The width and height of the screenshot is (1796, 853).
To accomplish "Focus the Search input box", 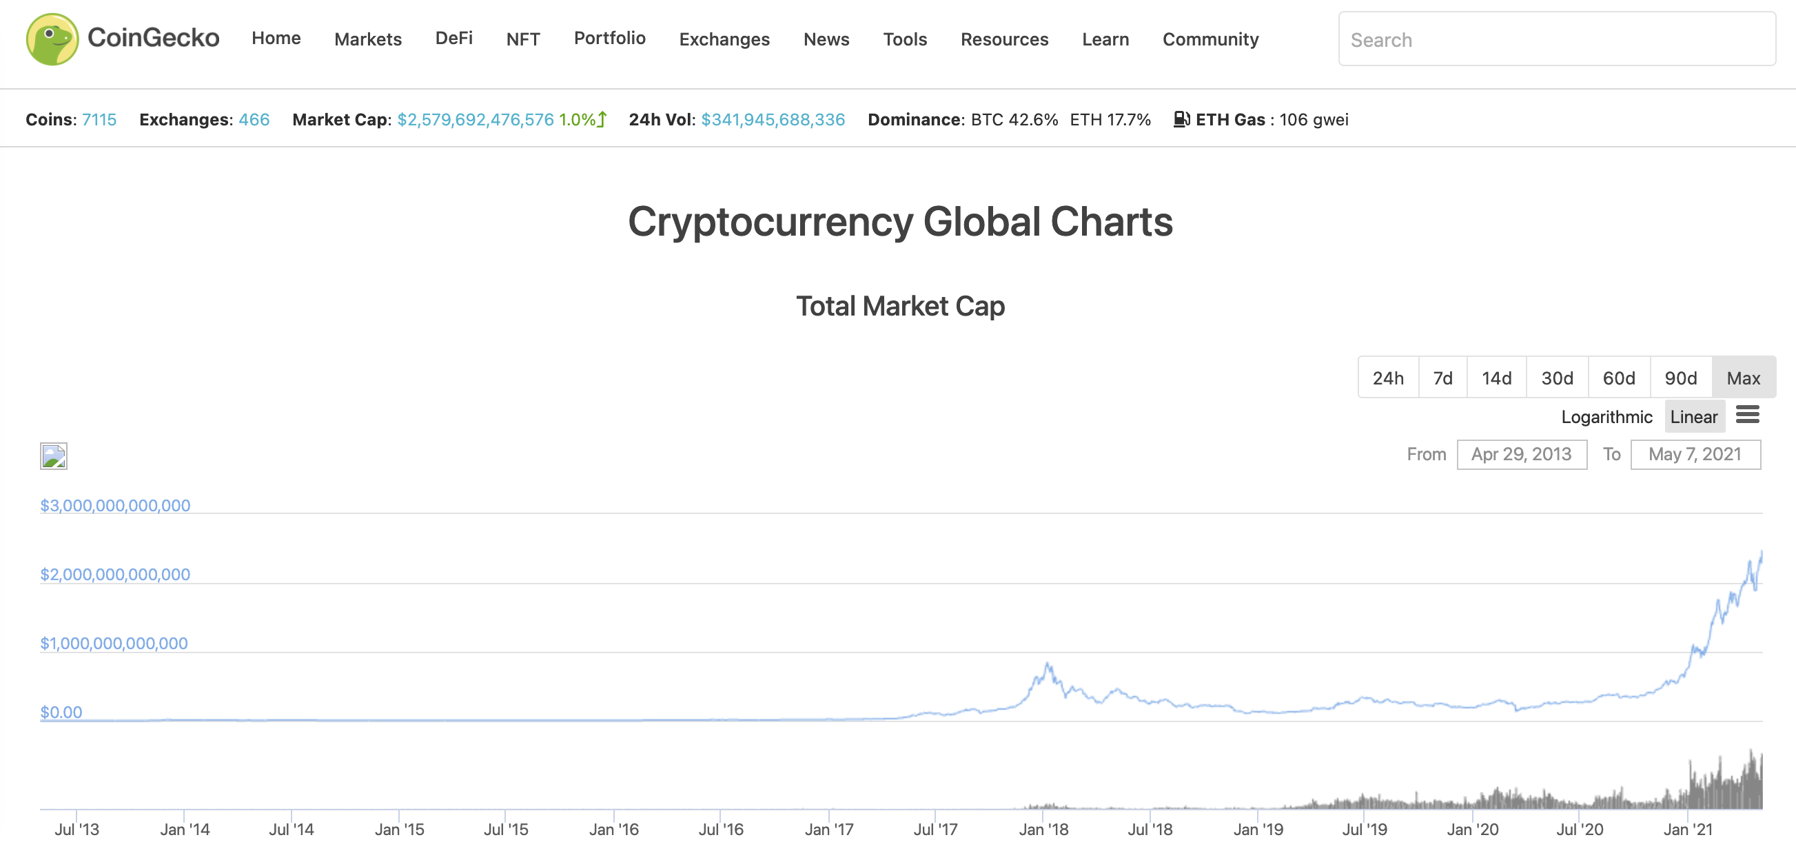I will coord(1556,40).
